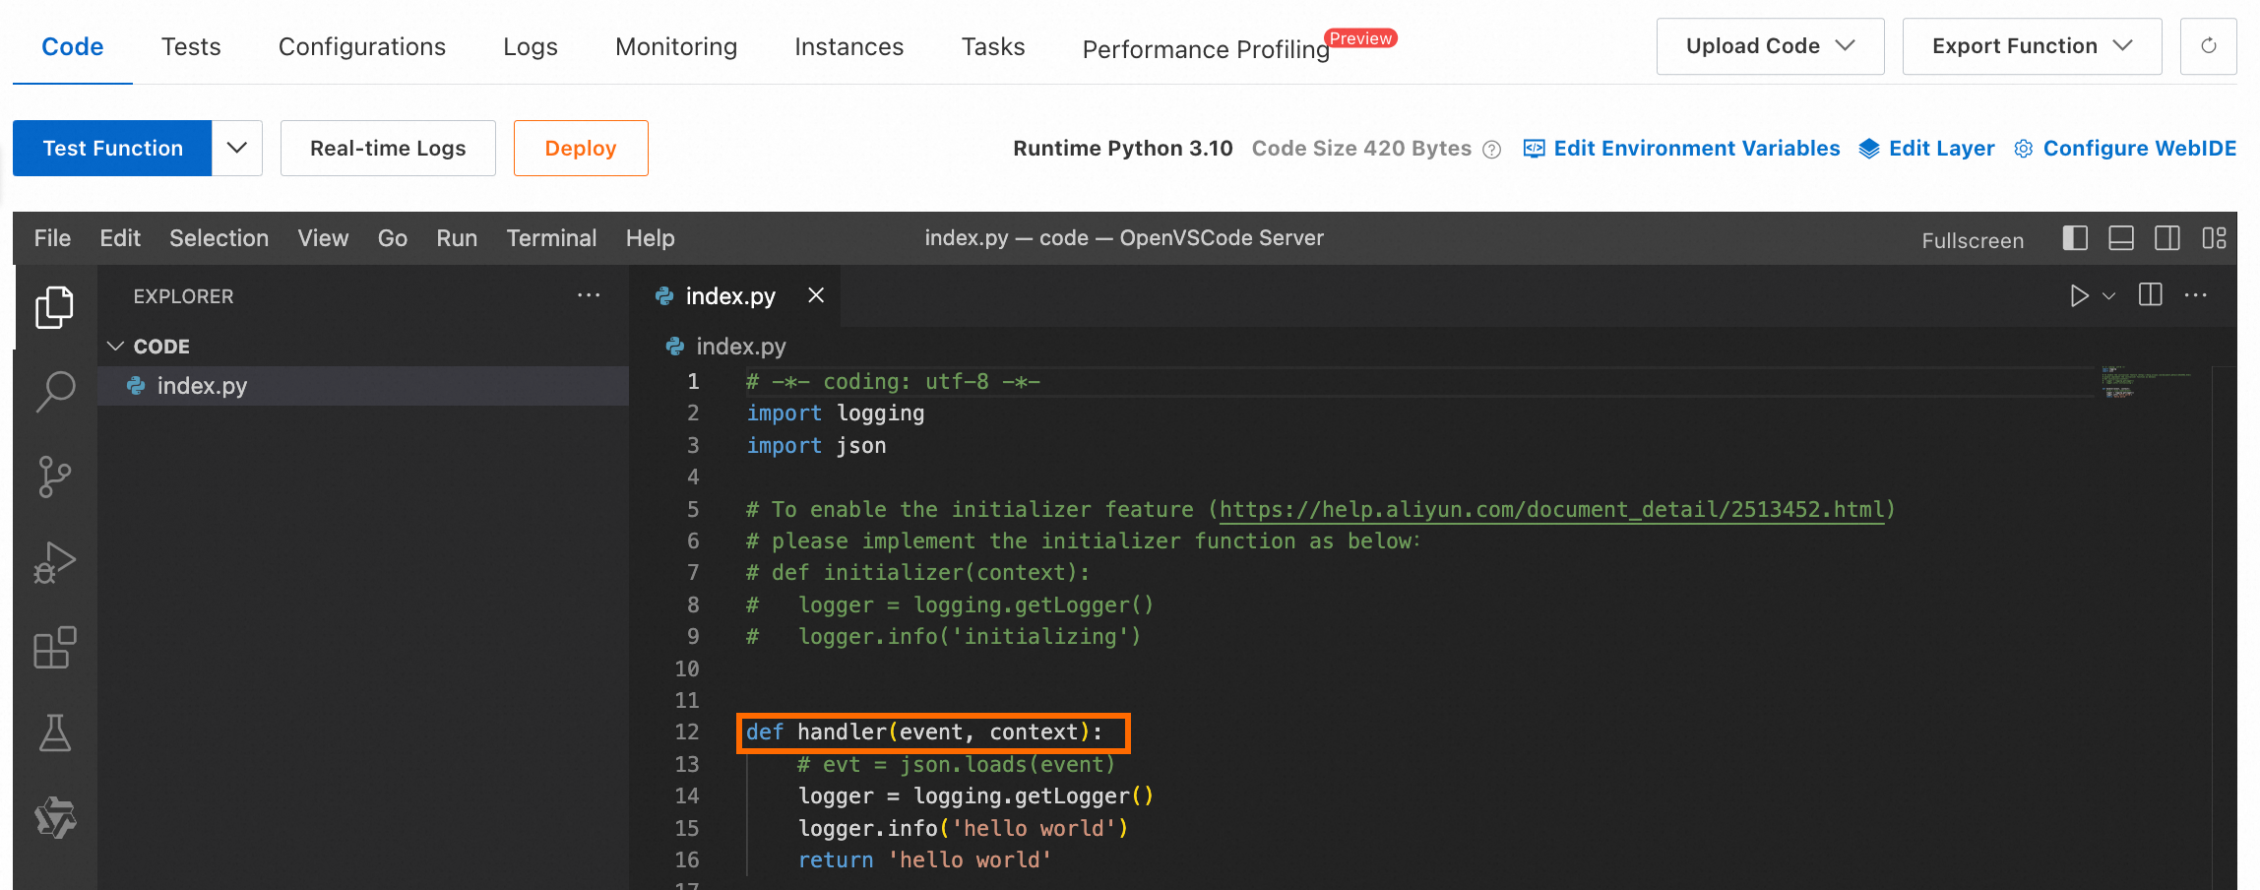Open the aliyun help URL in the code comment
Image resolution: width=2260 pixels, height=890 pixels.
click(x=1551, y=509)
